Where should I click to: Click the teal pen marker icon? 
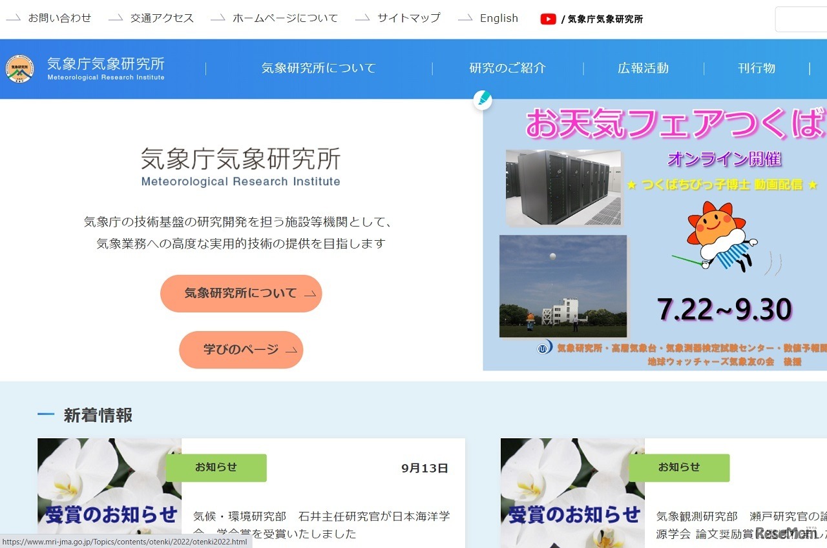click(483, 100)
